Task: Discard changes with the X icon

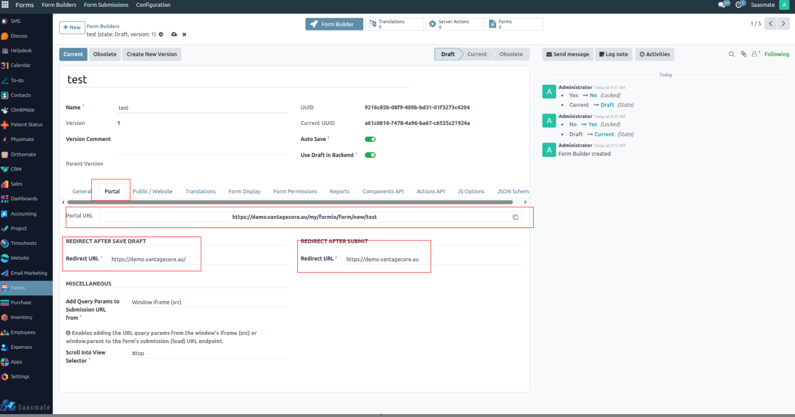Action: point(184,35)
